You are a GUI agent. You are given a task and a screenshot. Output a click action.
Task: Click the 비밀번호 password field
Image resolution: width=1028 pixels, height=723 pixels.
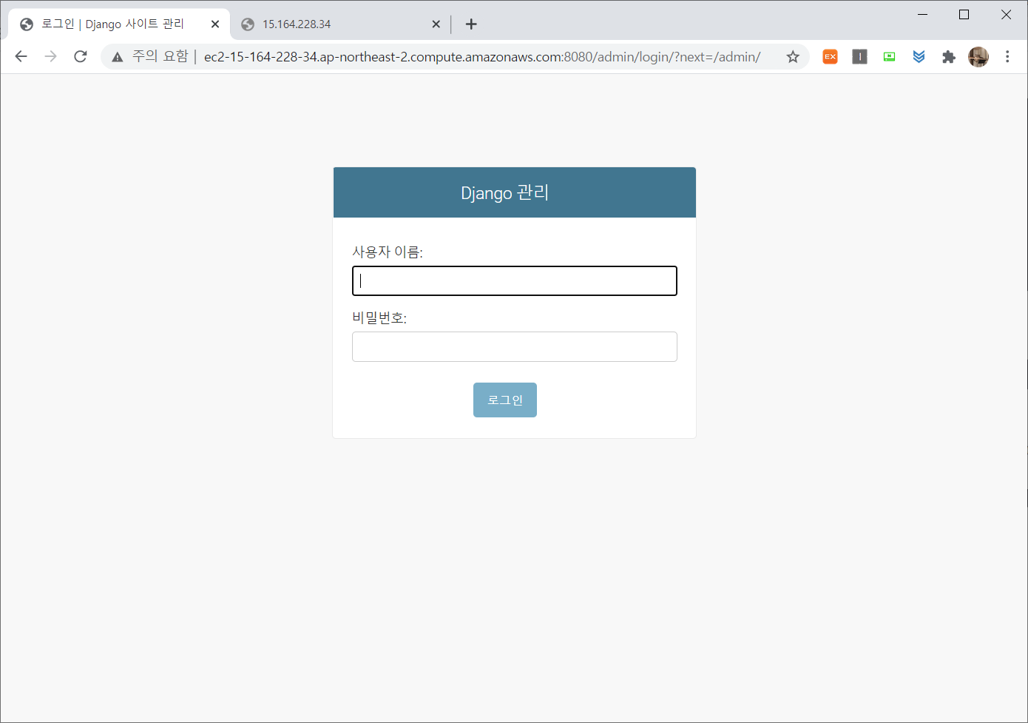tap(515, 347)
